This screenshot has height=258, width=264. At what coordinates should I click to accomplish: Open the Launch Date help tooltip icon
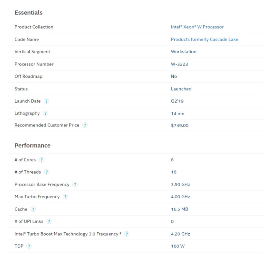tap(46, 101)
